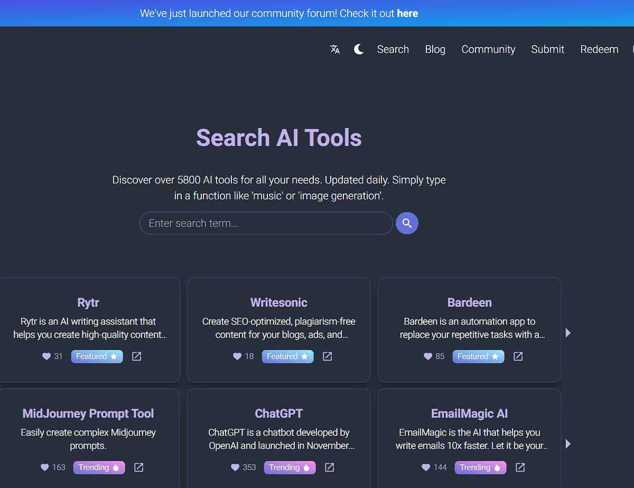Screen dimensions: 634x488
Task: Expand next tools with the upper right arrow
Action: [568, 333]
